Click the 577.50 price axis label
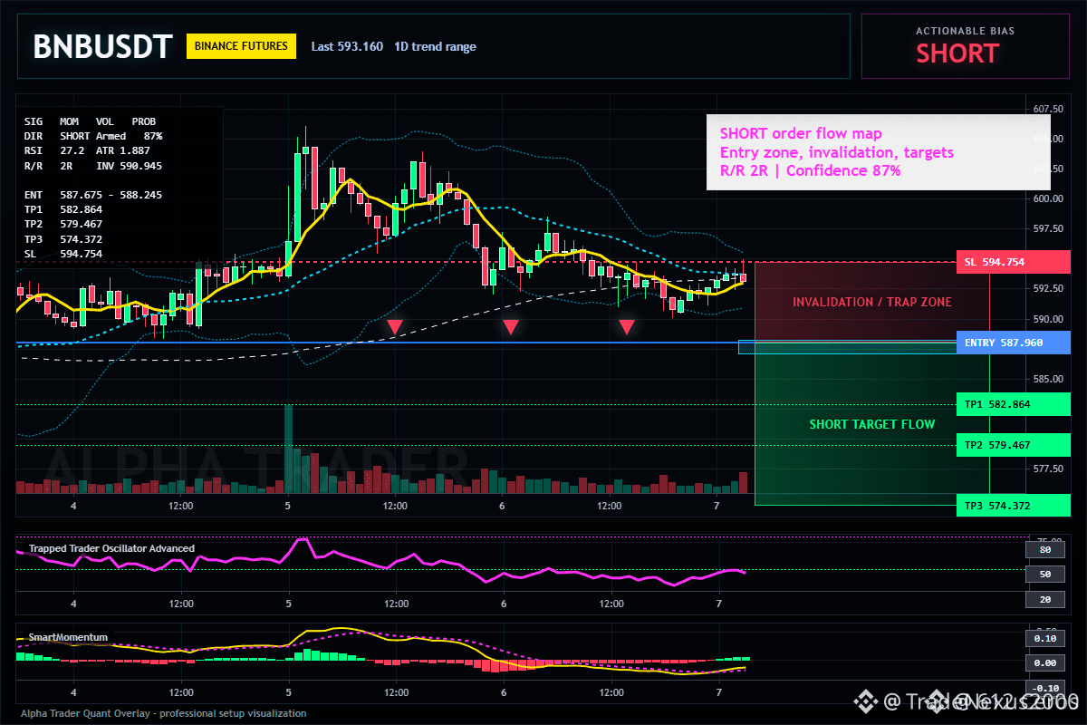Image resolution: width=1087 pixels, height=725 pixels. pyautogui.click(x=1048, y=469)
